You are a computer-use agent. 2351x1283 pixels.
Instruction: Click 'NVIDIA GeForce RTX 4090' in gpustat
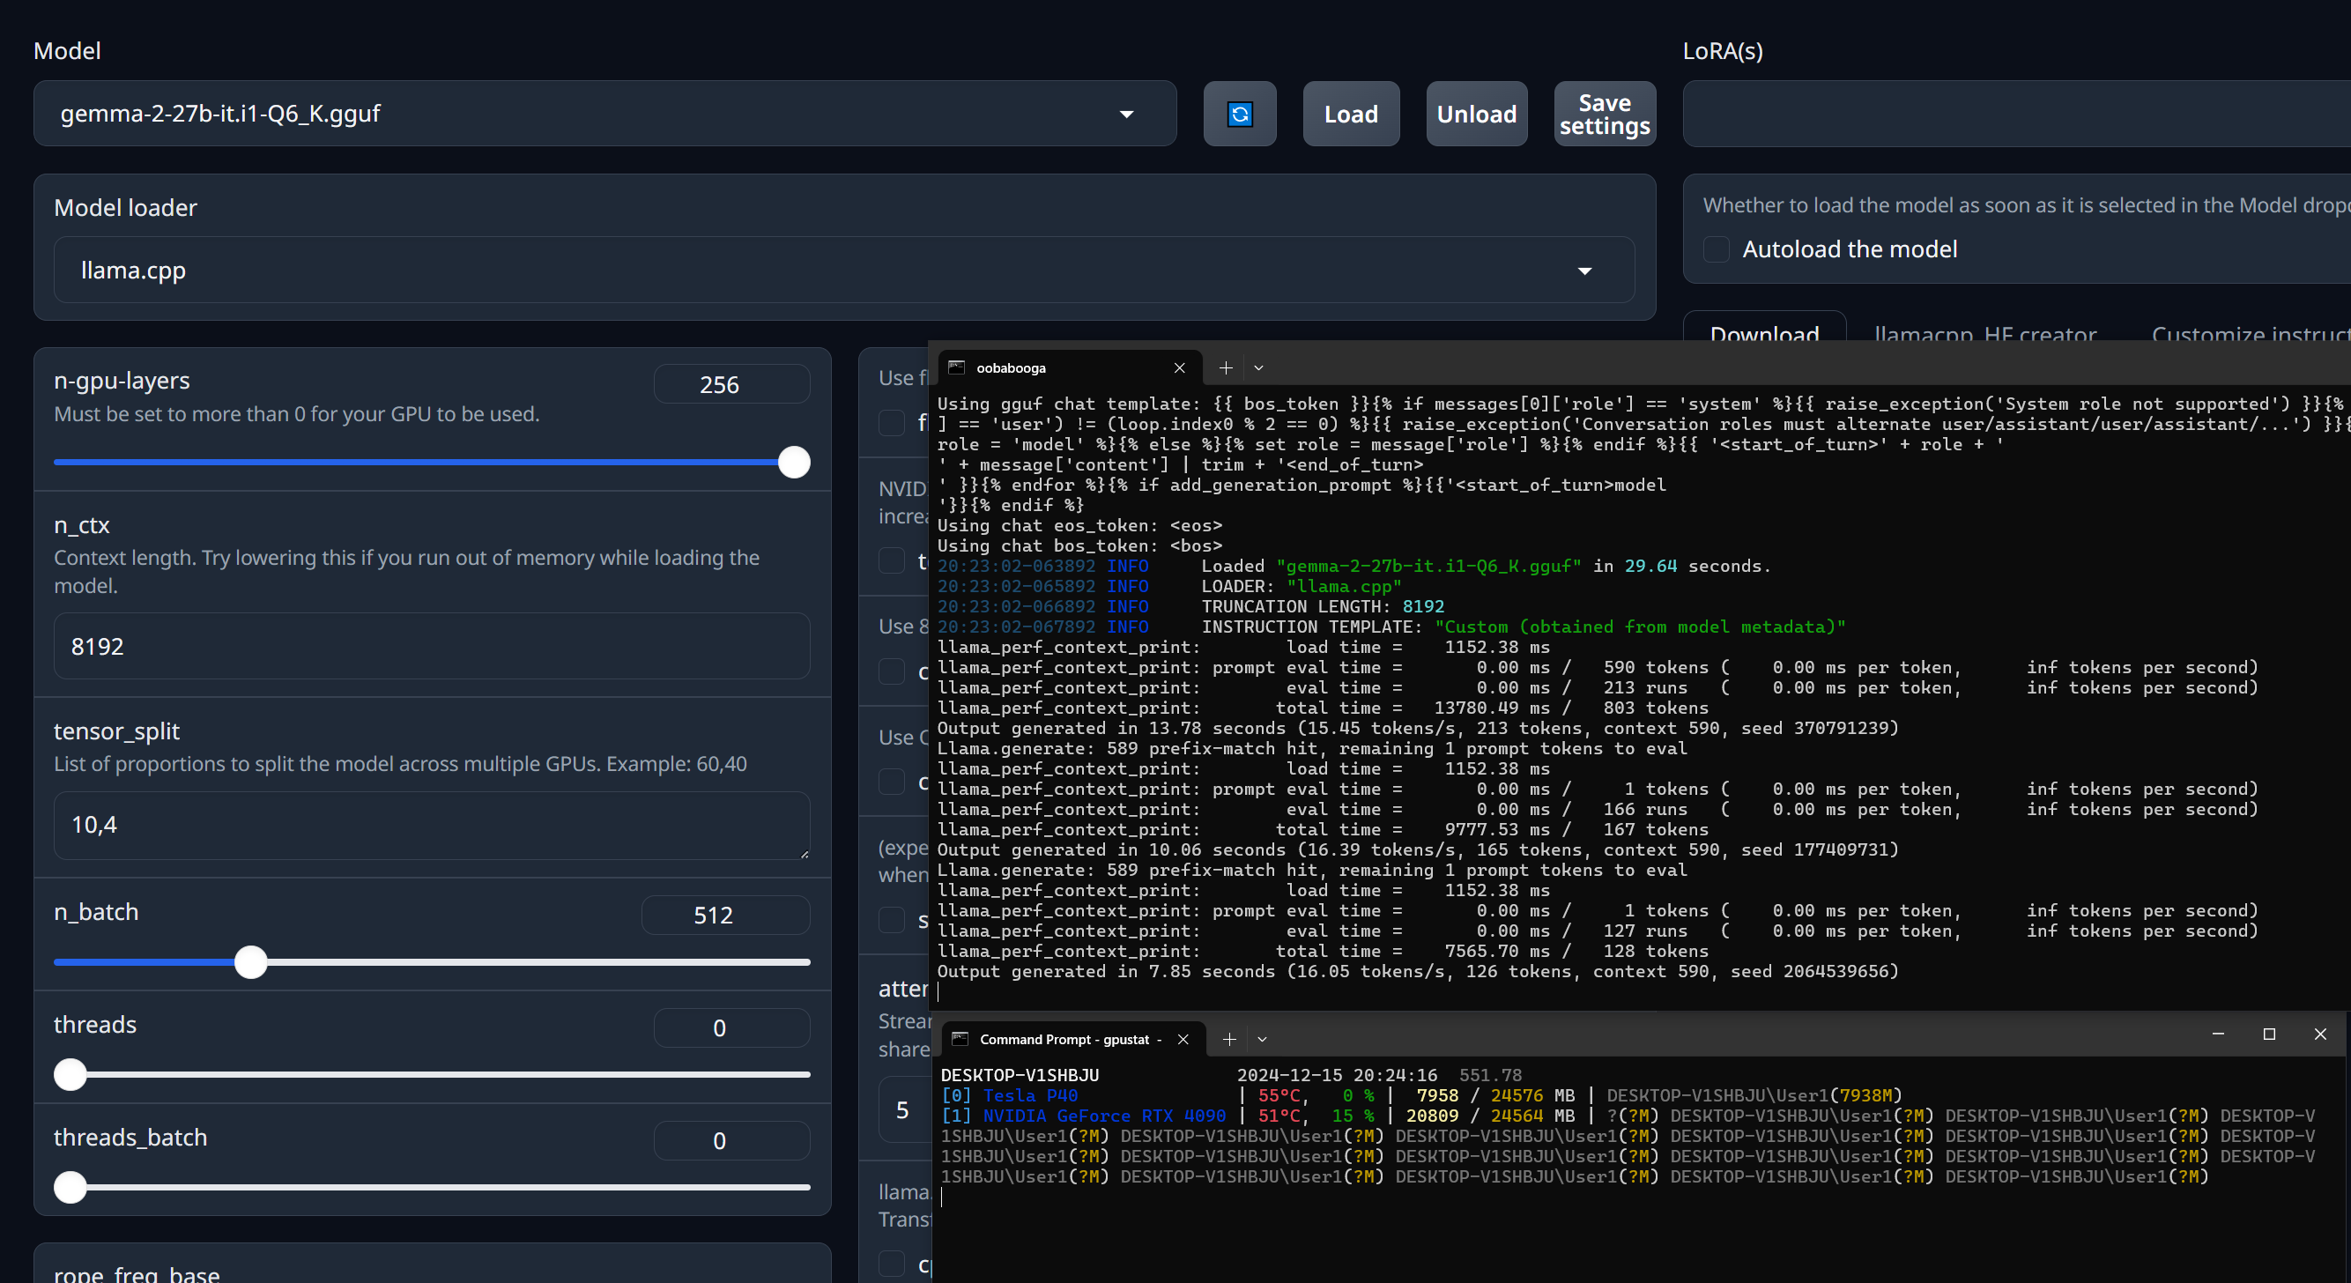1104,1116
